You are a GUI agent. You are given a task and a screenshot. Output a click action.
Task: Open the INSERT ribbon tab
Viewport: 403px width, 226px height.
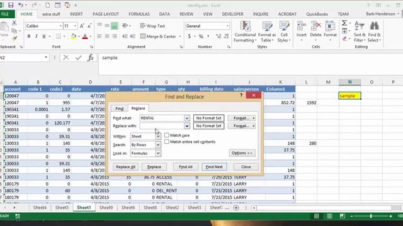(76, 14)
